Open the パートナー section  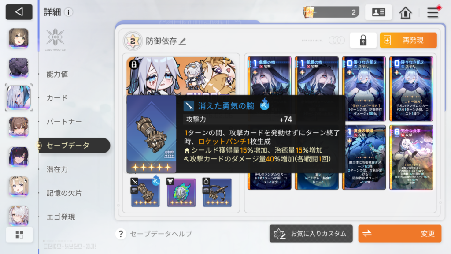tap(64, 122)
